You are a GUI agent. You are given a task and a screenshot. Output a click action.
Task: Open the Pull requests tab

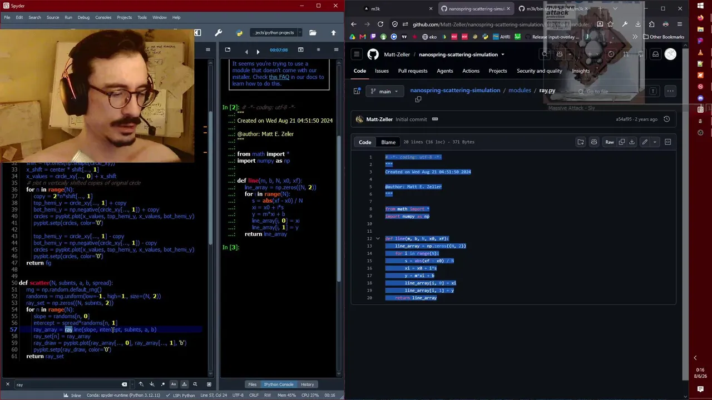(x=413, y=71)
